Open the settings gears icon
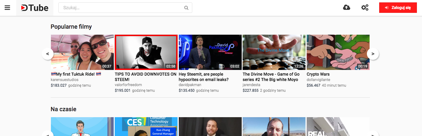The width and height of the screenshot is (422, 136). point(365,8)
